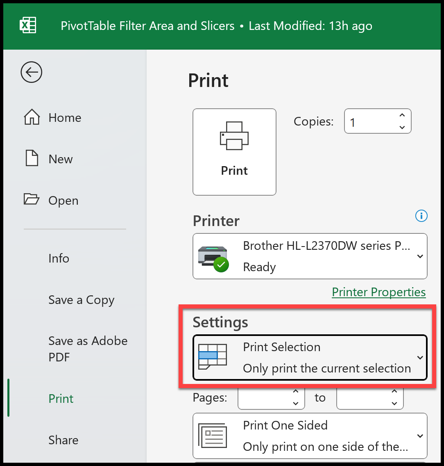Open Printer Properties
This screenshot has width=444, height=466.
379,292
